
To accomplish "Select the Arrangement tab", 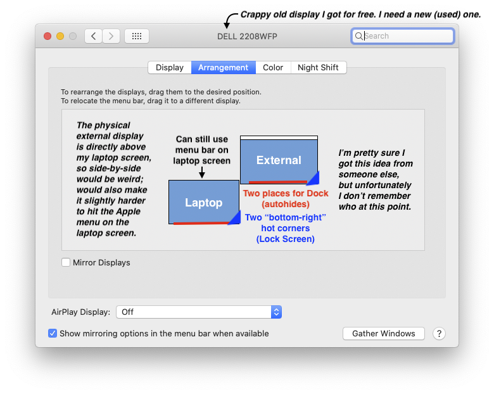I will (224, 67).
